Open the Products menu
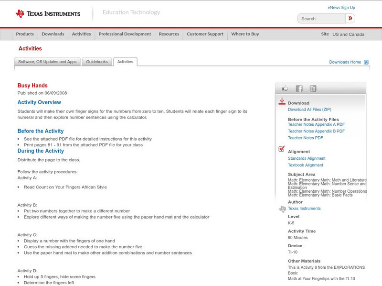Viewport: 382px width, 286px height. click(x=25, y=34)
